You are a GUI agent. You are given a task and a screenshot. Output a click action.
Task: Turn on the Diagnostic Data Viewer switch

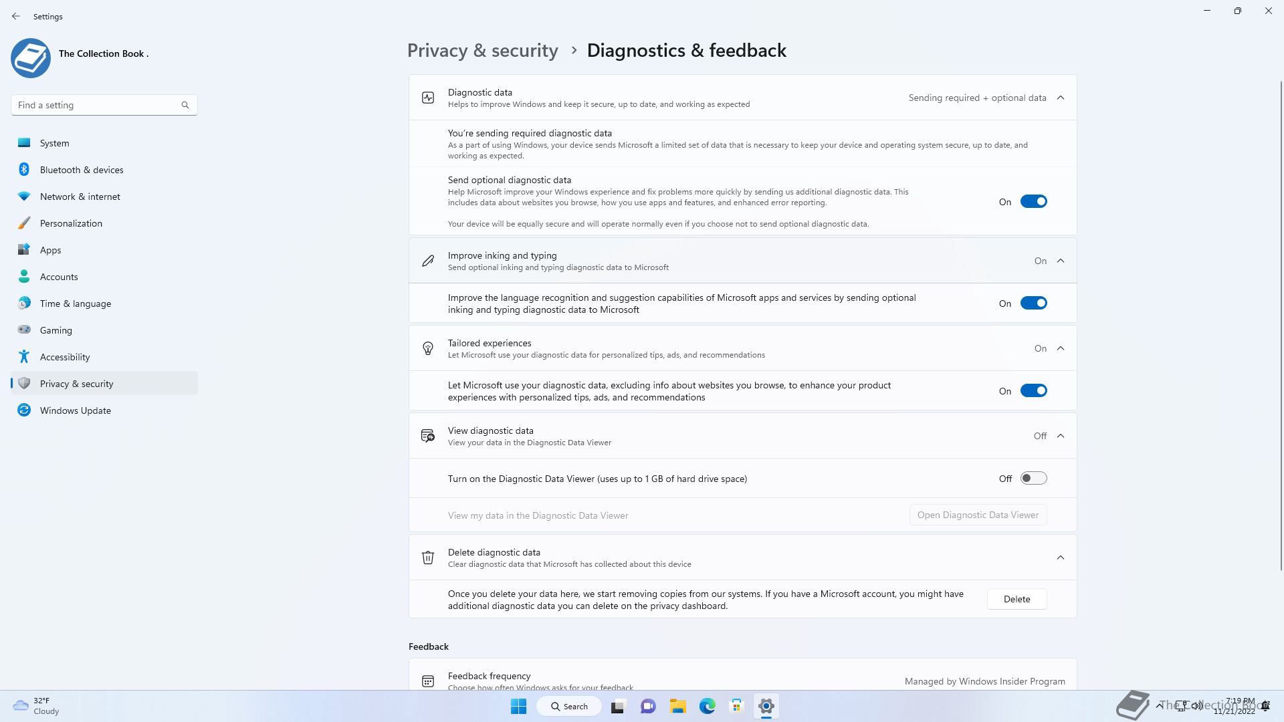1033,478
